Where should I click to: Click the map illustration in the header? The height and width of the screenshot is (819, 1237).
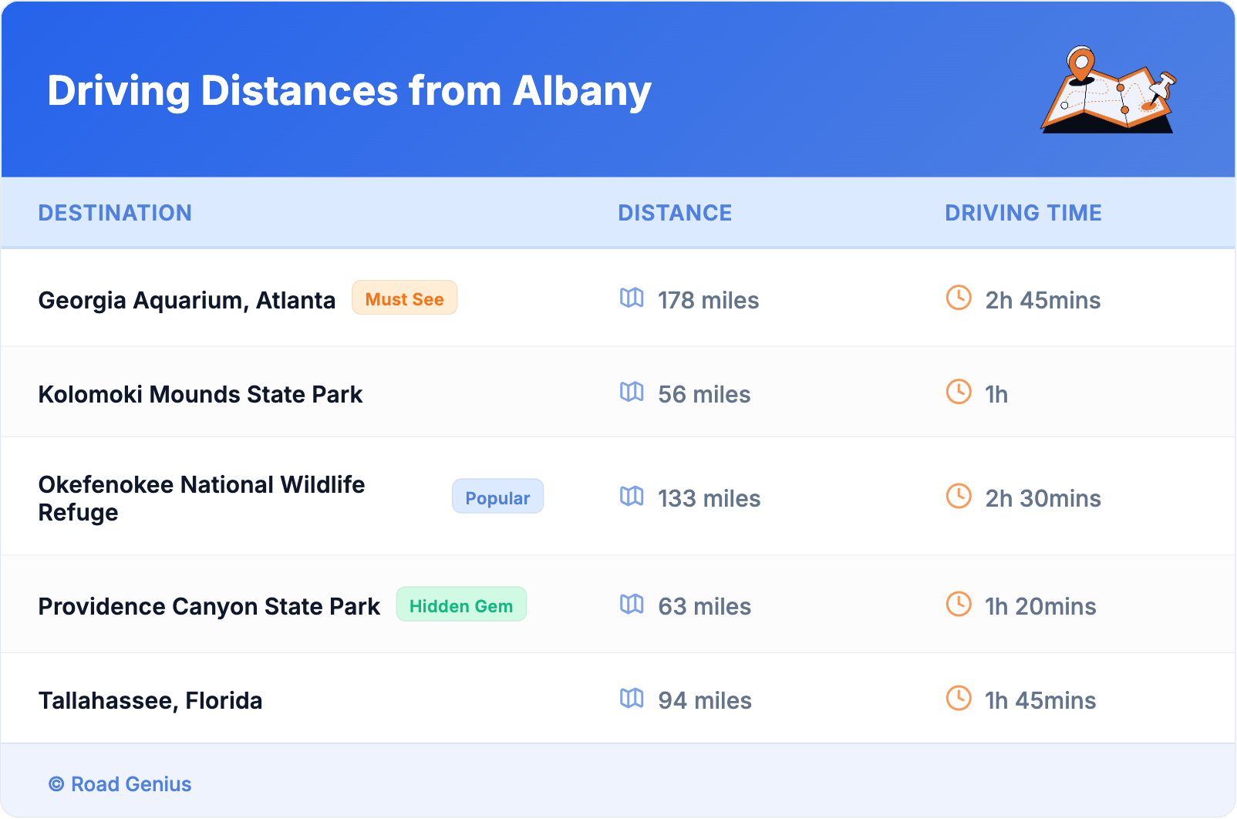pyautogui.click(x=1108, y=90)
